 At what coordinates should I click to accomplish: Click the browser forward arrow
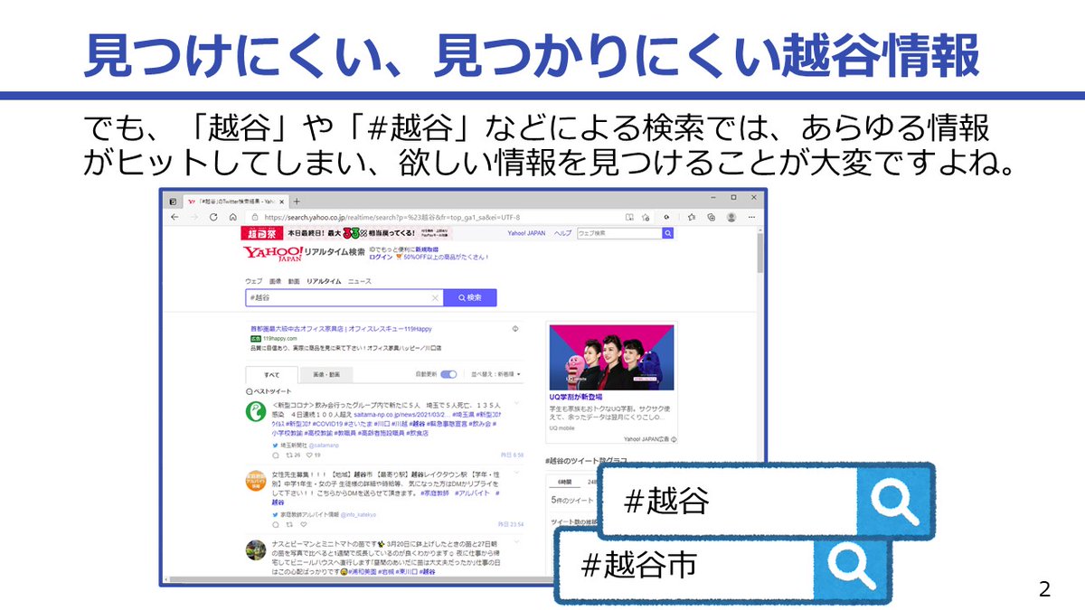193,217
